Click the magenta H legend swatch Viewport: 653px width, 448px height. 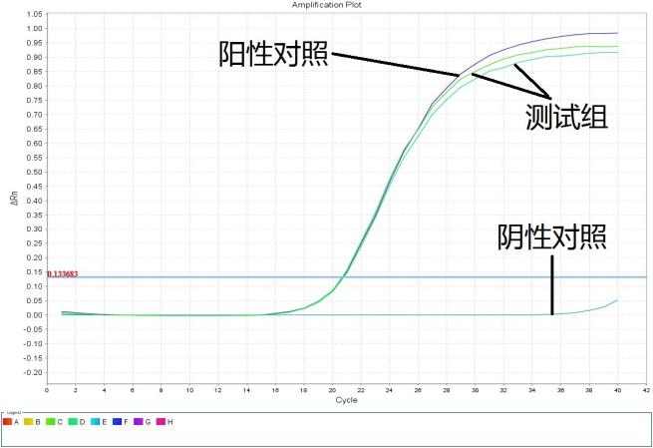tap(161, 422)
